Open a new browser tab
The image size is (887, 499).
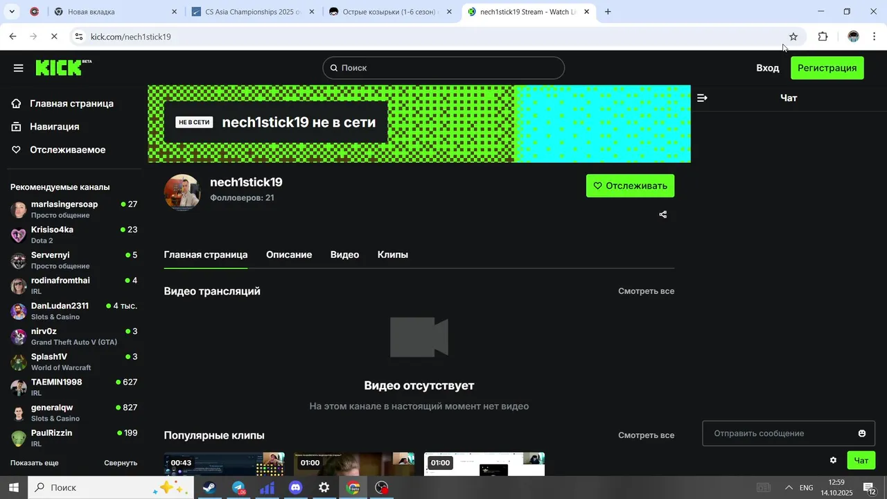608,12
